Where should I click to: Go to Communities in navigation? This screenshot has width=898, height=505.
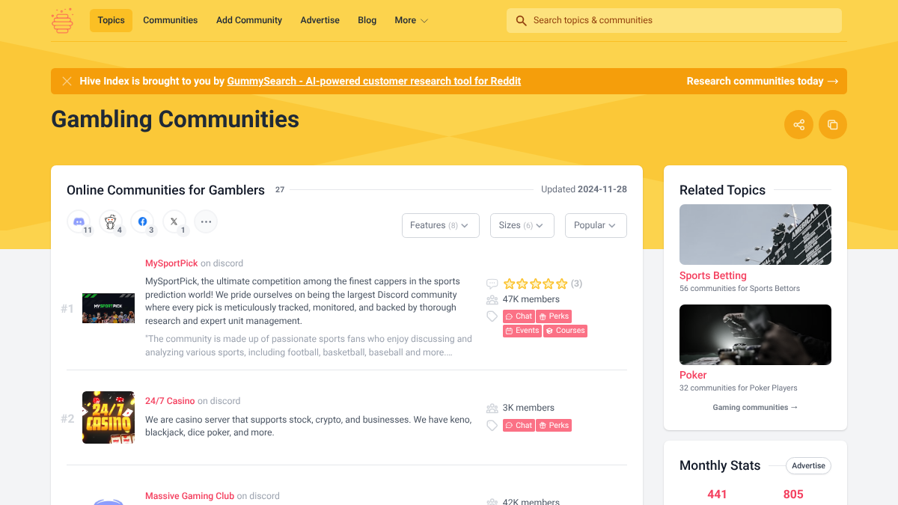(x=170, y=21)
